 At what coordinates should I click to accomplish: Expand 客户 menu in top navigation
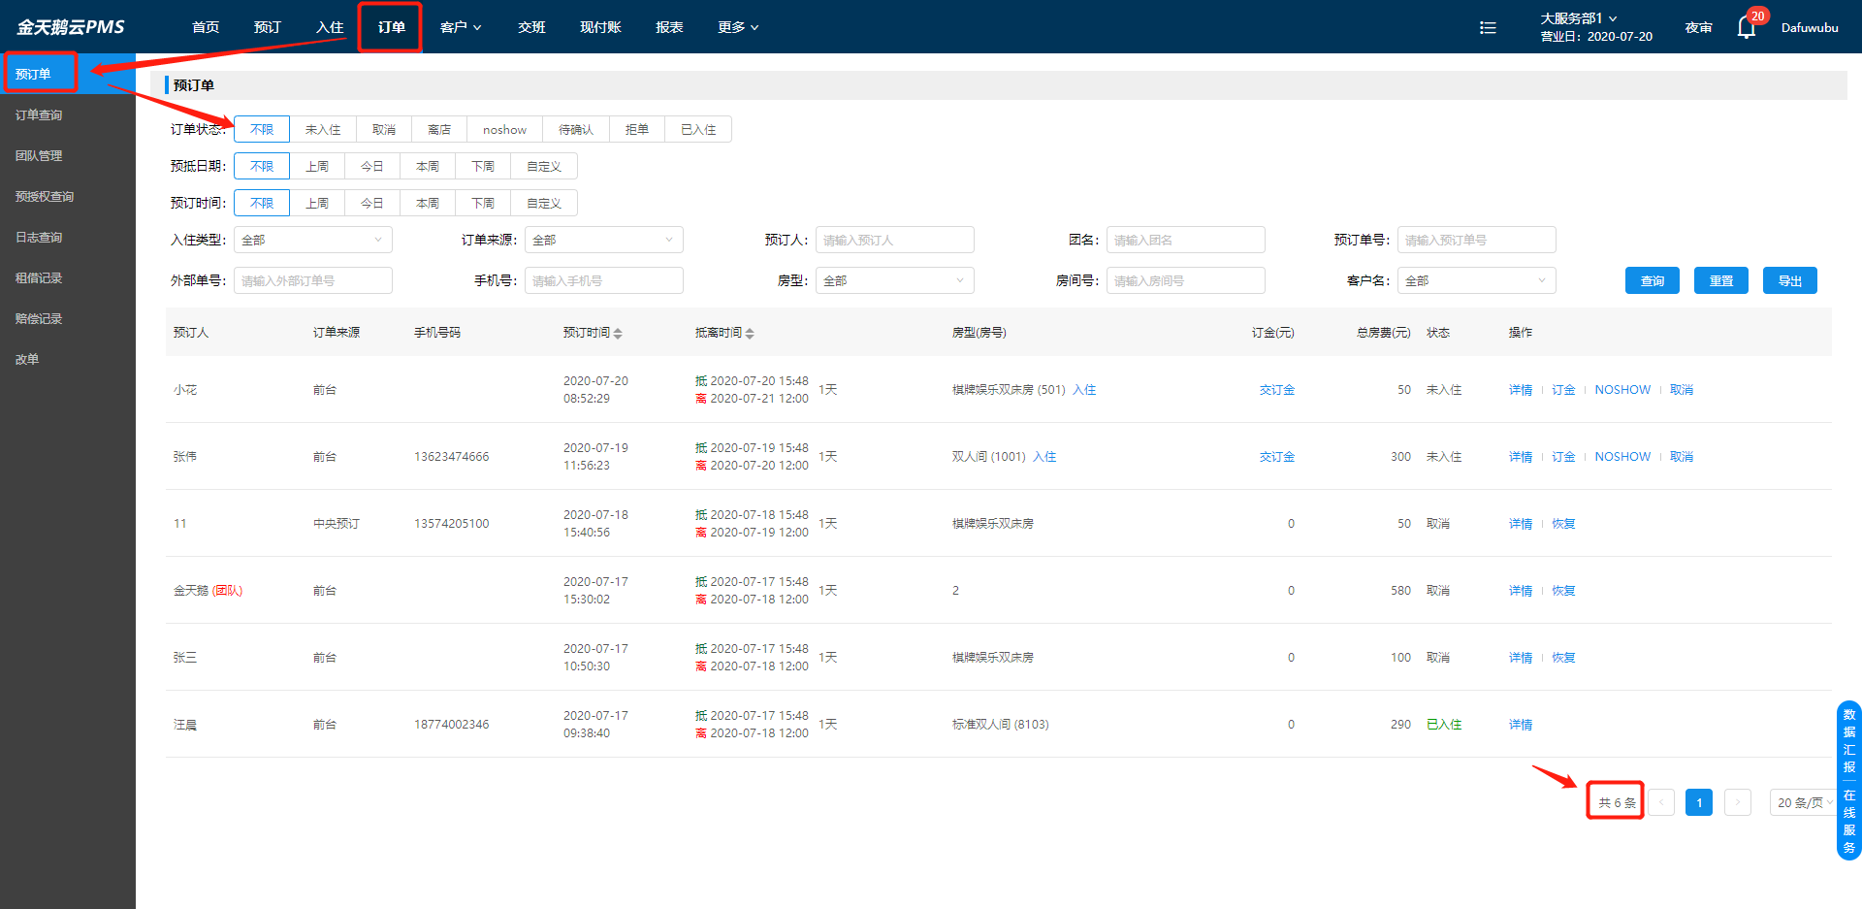461,27
